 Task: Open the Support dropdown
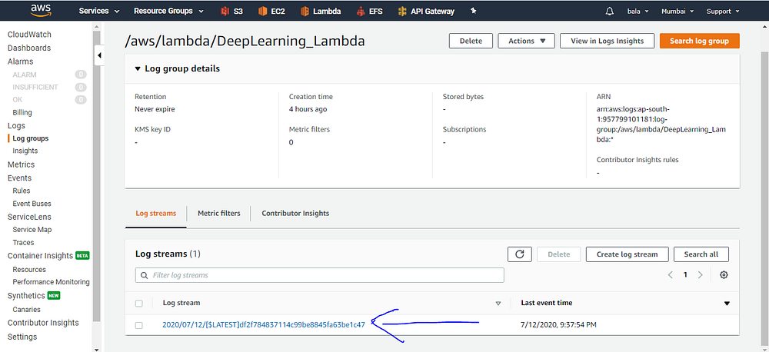(723, 11)
